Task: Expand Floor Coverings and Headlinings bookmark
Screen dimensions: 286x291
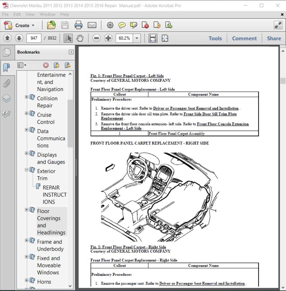Action: 27,209
